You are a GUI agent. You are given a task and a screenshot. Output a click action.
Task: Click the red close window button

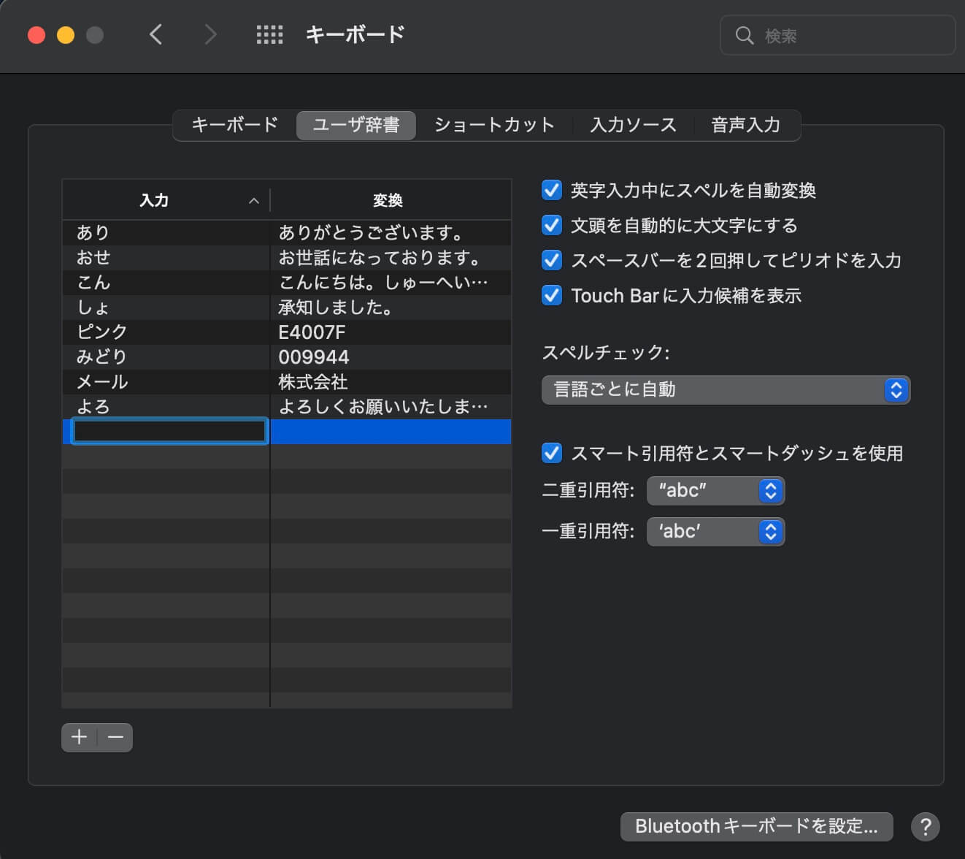tap(36, 35)
